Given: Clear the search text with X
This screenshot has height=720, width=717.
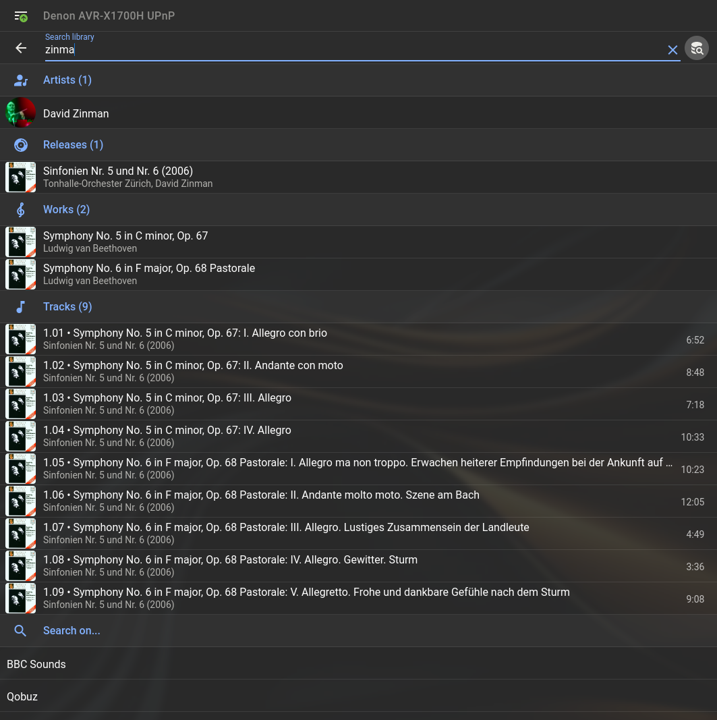Looking at the screenshot, I should pyautogui.click(x=672, y=50).
